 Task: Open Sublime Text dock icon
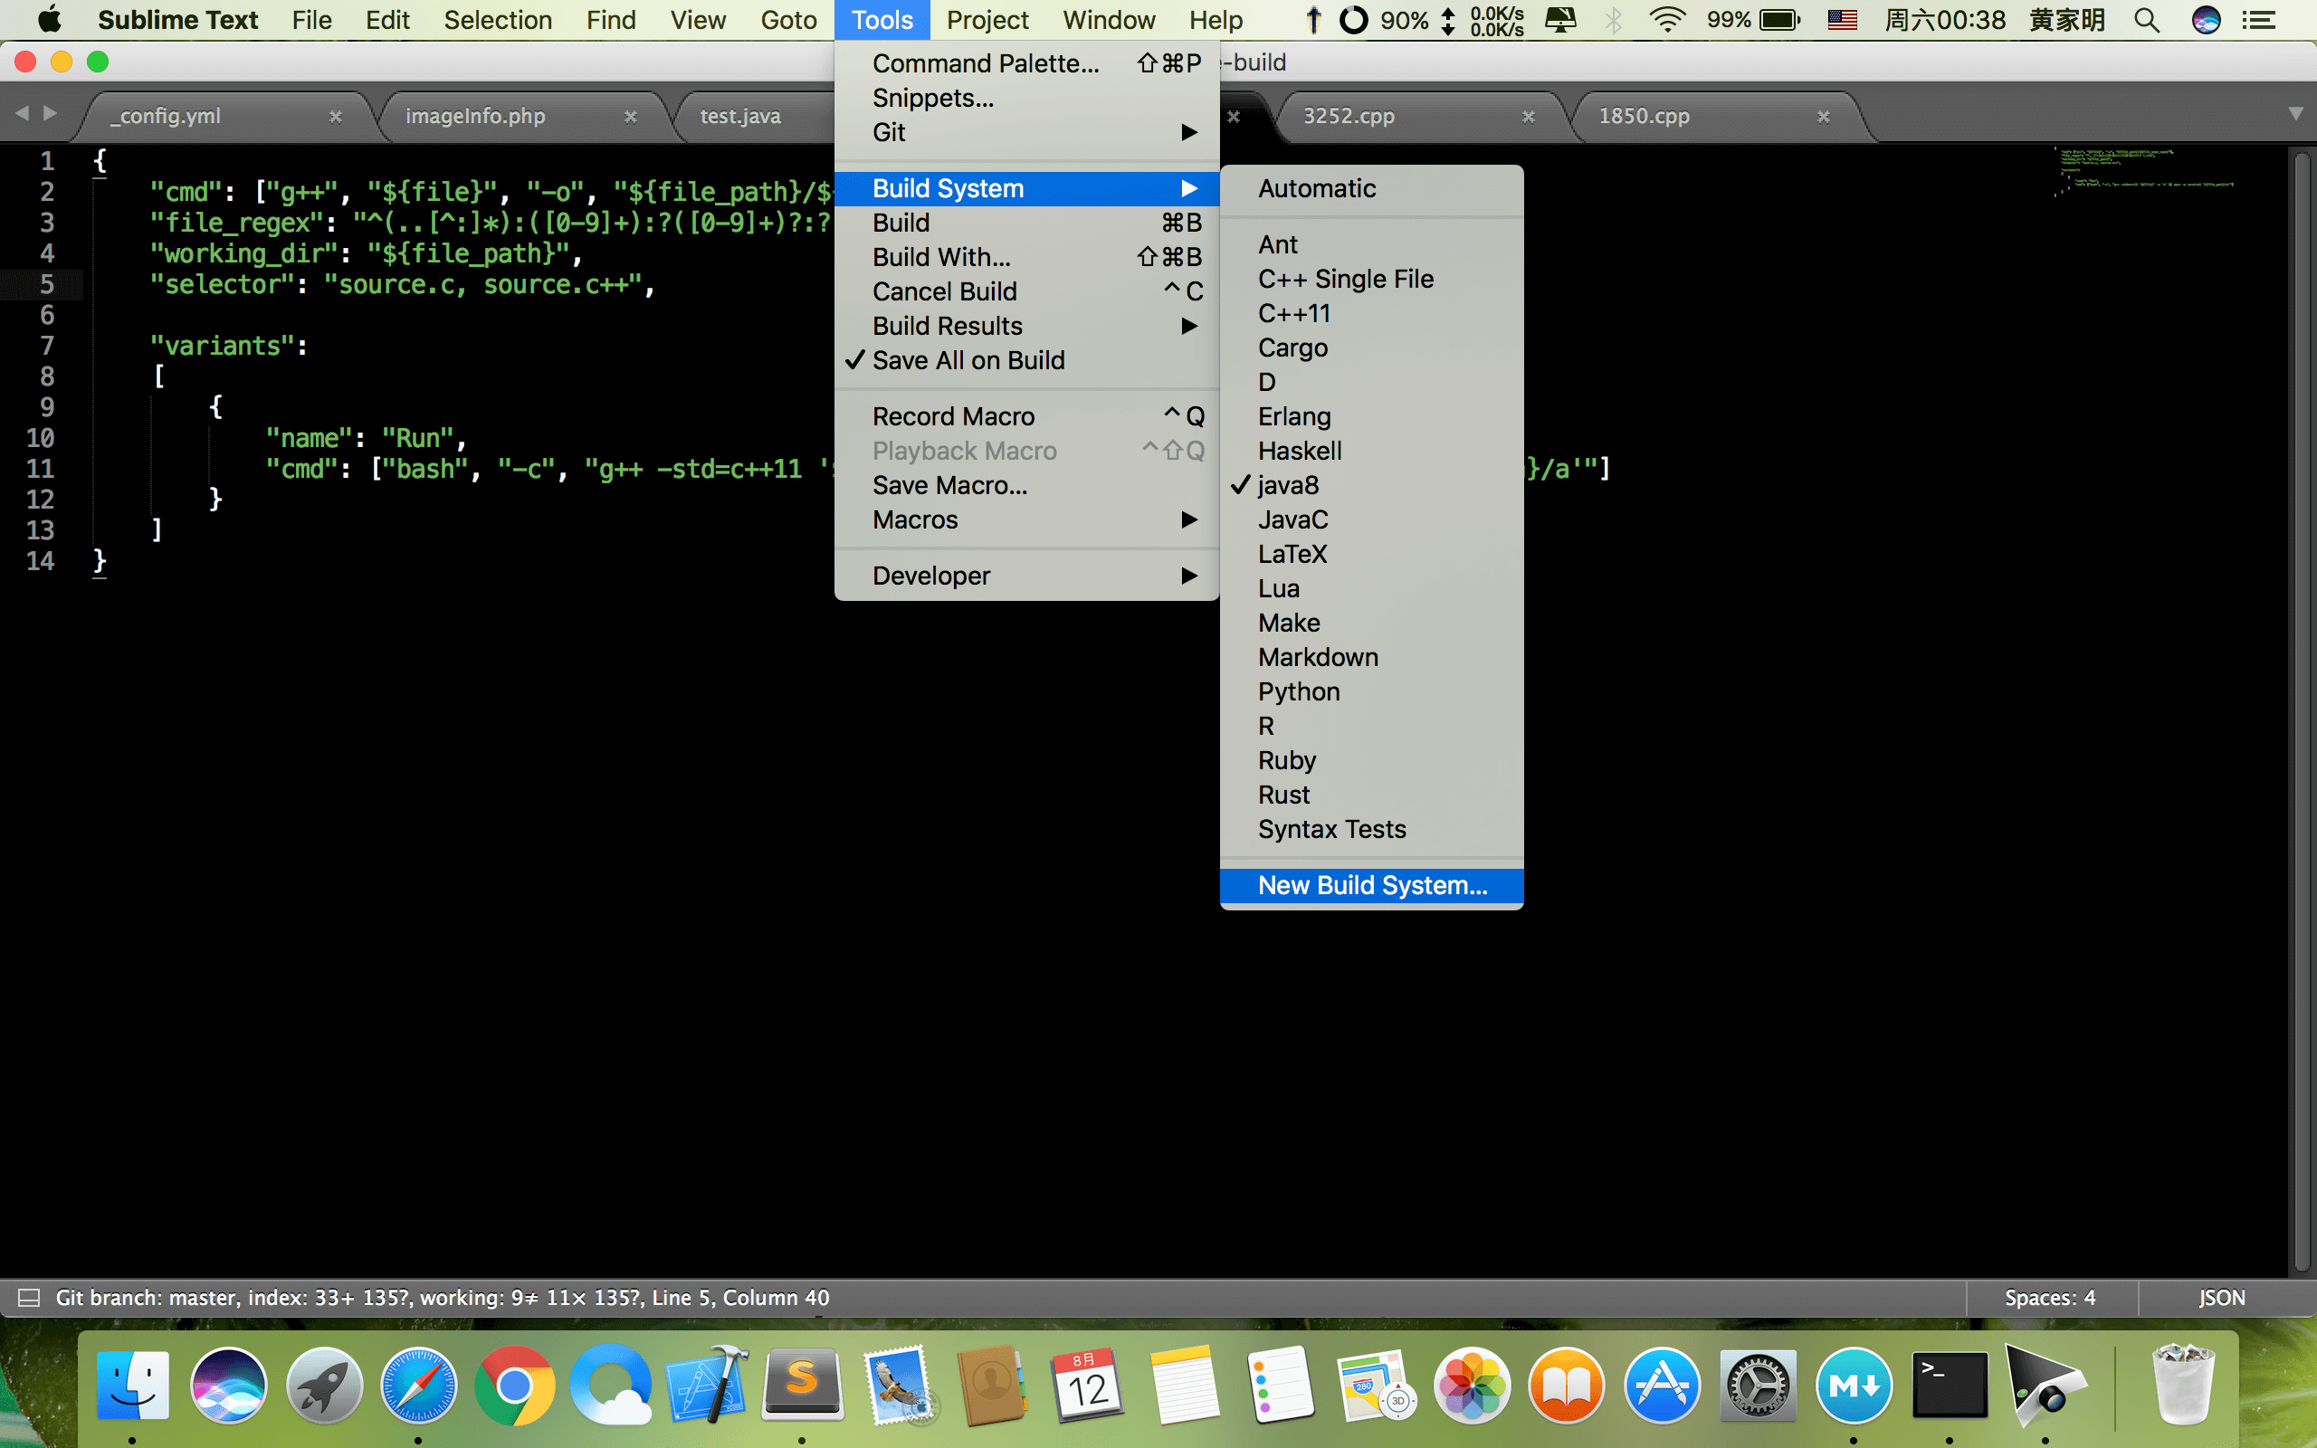[802, 1385]
